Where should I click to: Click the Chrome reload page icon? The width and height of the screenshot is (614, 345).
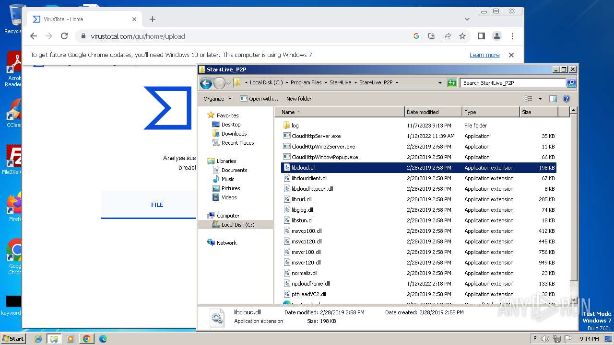coord(64,36)
